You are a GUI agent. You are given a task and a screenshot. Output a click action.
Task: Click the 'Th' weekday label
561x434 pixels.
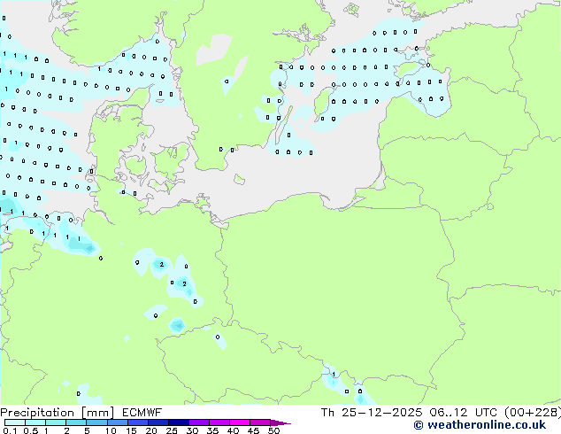(x=327, y=413)
